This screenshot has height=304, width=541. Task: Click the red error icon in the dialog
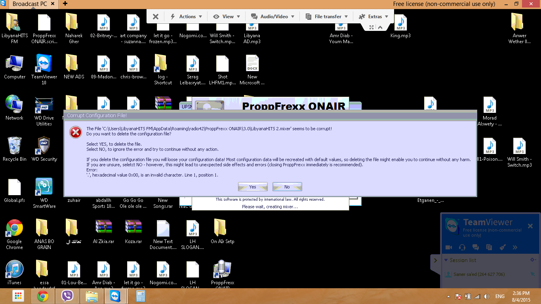coord(76,132)
